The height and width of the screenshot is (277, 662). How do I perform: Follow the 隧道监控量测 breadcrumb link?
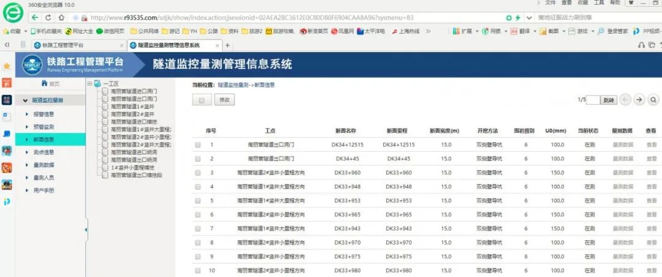click(x=233, y=85)
